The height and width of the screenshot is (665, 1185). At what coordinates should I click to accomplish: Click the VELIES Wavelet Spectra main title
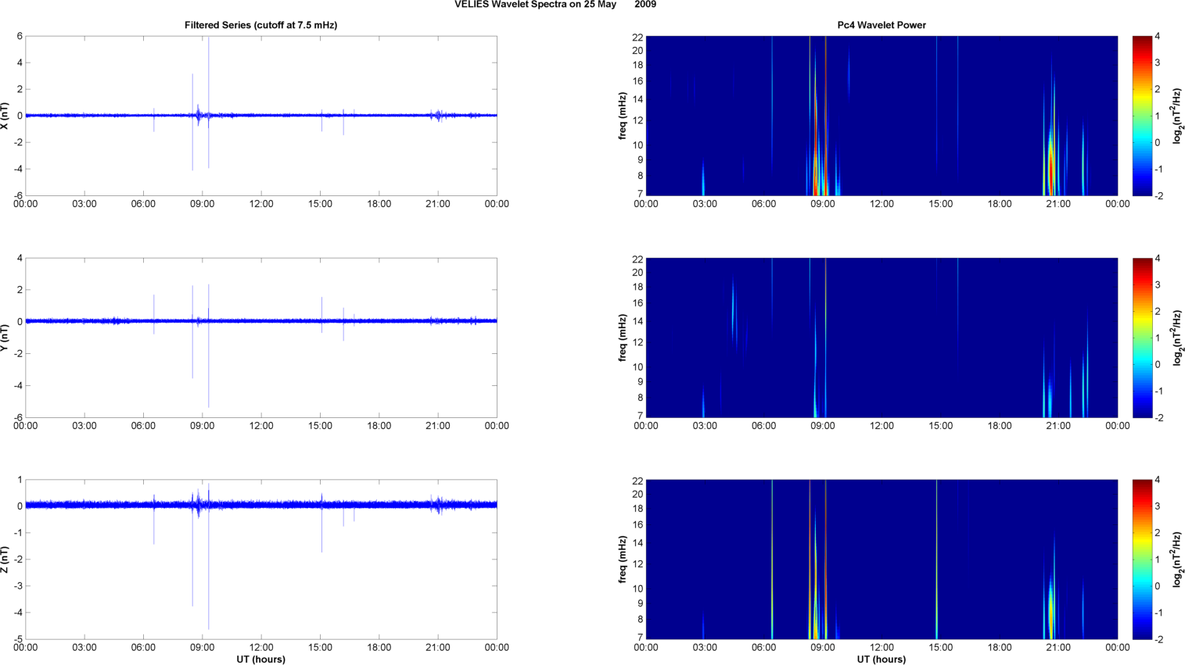point(555,5)
